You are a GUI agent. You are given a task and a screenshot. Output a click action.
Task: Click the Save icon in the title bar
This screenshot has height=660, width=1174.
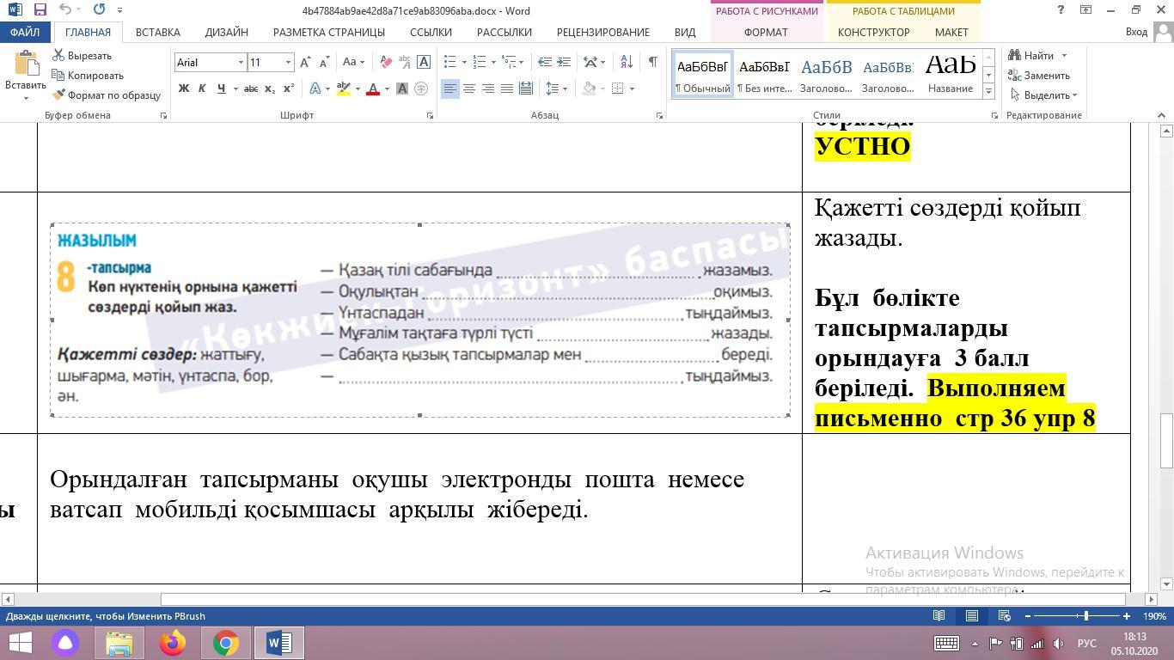tap(40, 9)
